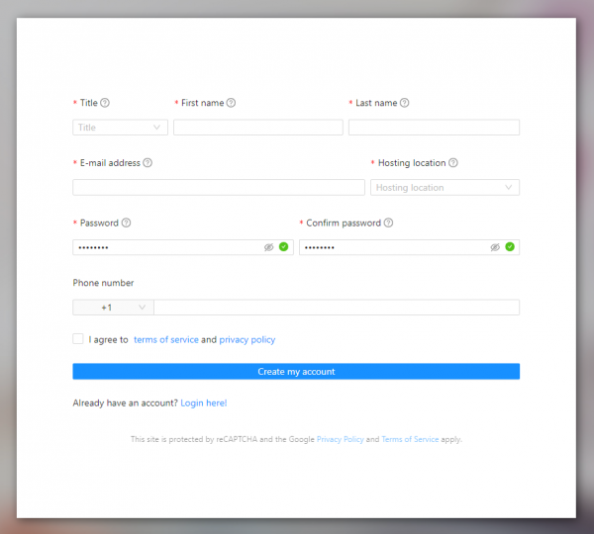594x534 pixels.
Task: Show the Confirm password field contents
Action: pyautogui.click(x=495, y=247)
